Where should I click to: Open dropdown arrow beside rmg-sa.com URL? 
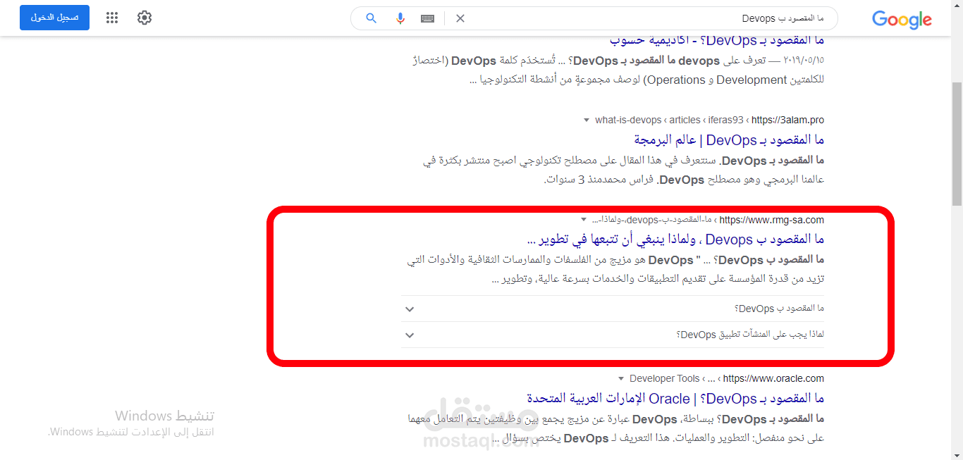583,220
